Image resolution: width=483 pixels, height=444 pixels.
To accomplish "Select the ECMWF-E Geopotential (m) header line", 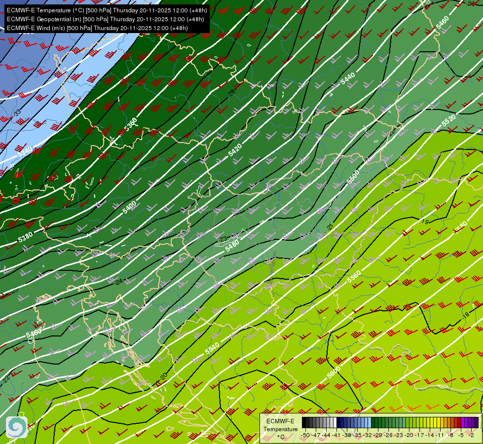I will [106, 19].
